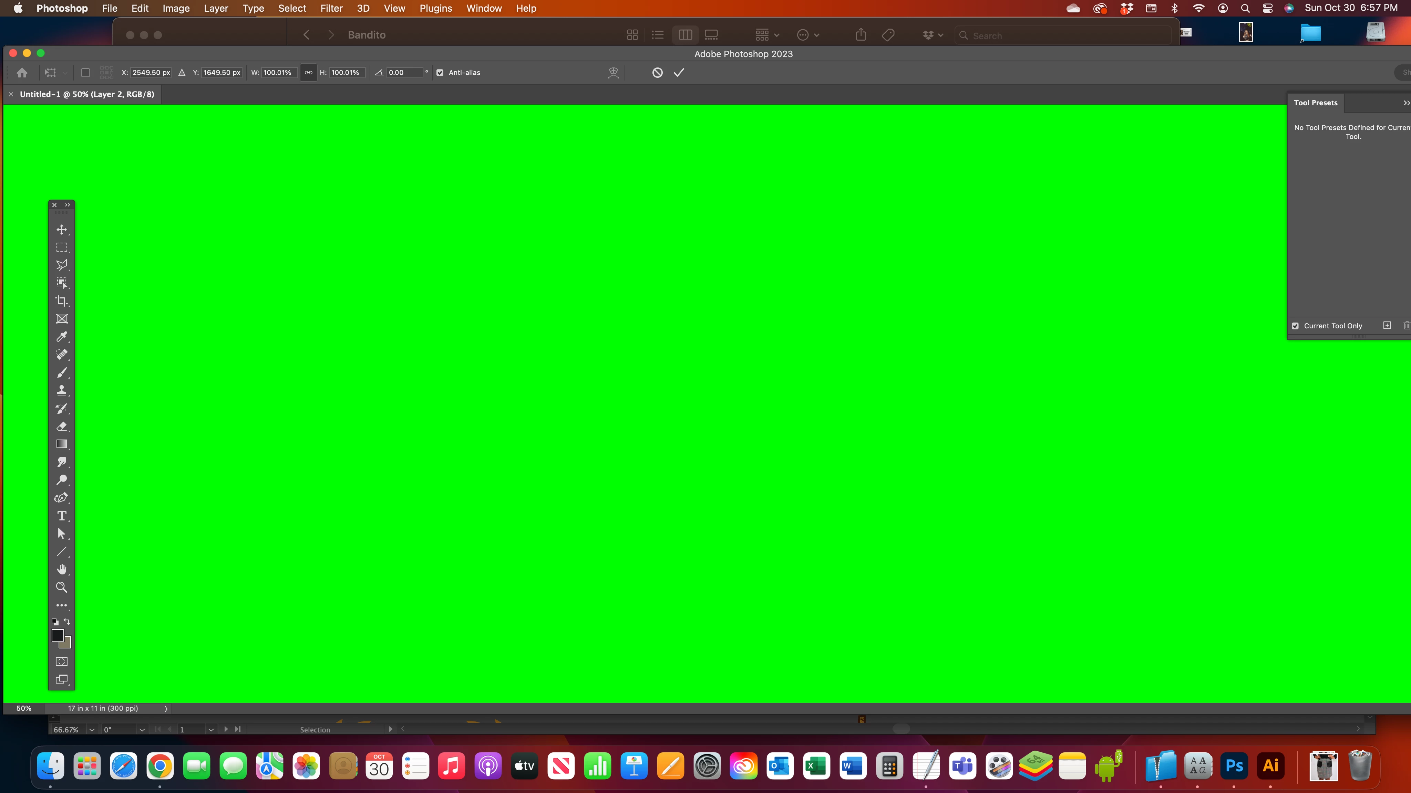Uncheck the Anti-alias checkbox
The width and height of the screenshot is (1411, 793).
tap(440, 73)
